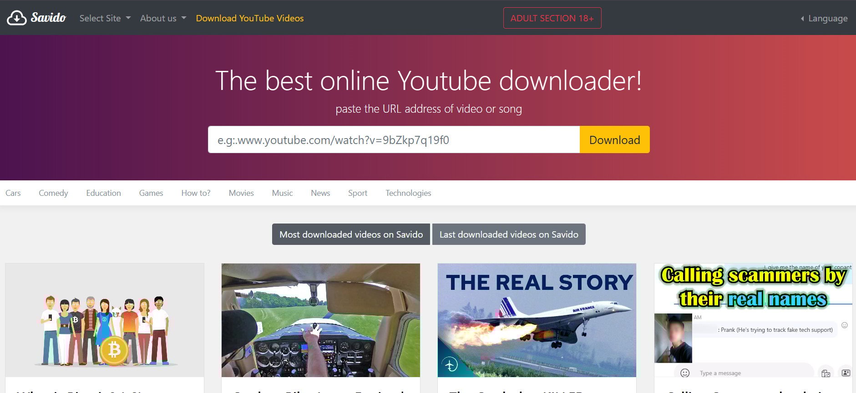
Task: Open the About us dropdown menu
Action: pyautogui.click(x=163, y=18)
